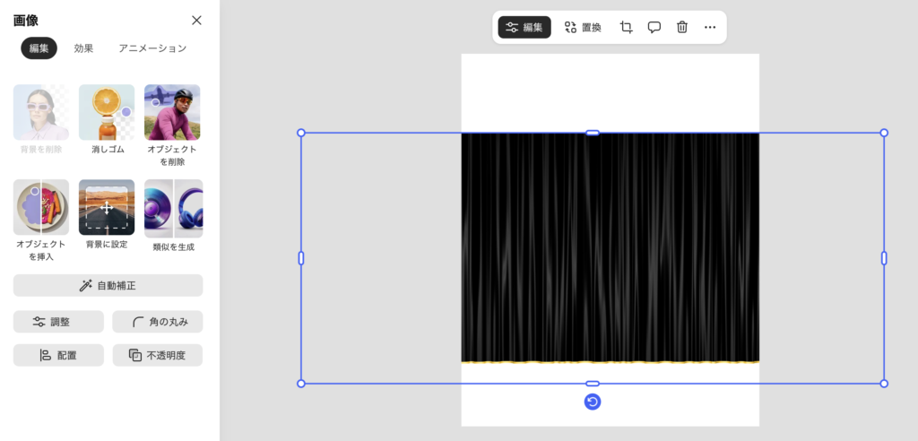The image size is (918, 441).
Task: Open the 不透明度 opacity control
Action: pos(157,355)
